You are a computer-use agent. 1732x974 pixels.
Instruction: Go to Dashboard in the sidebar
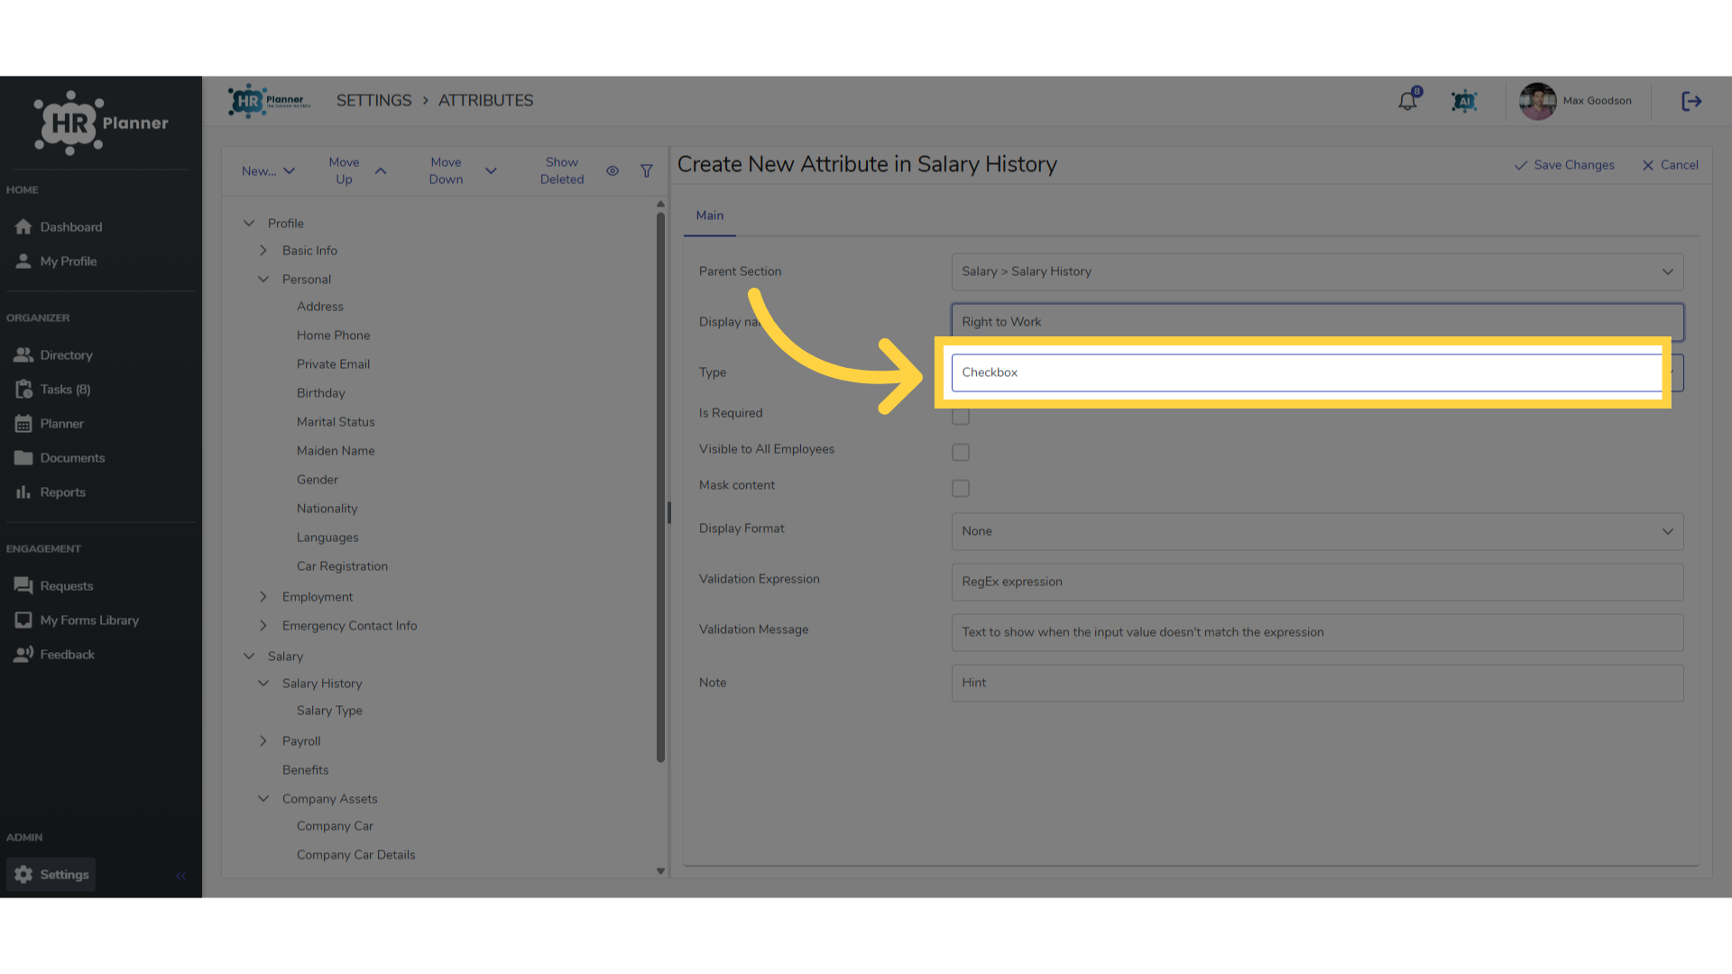59,227
